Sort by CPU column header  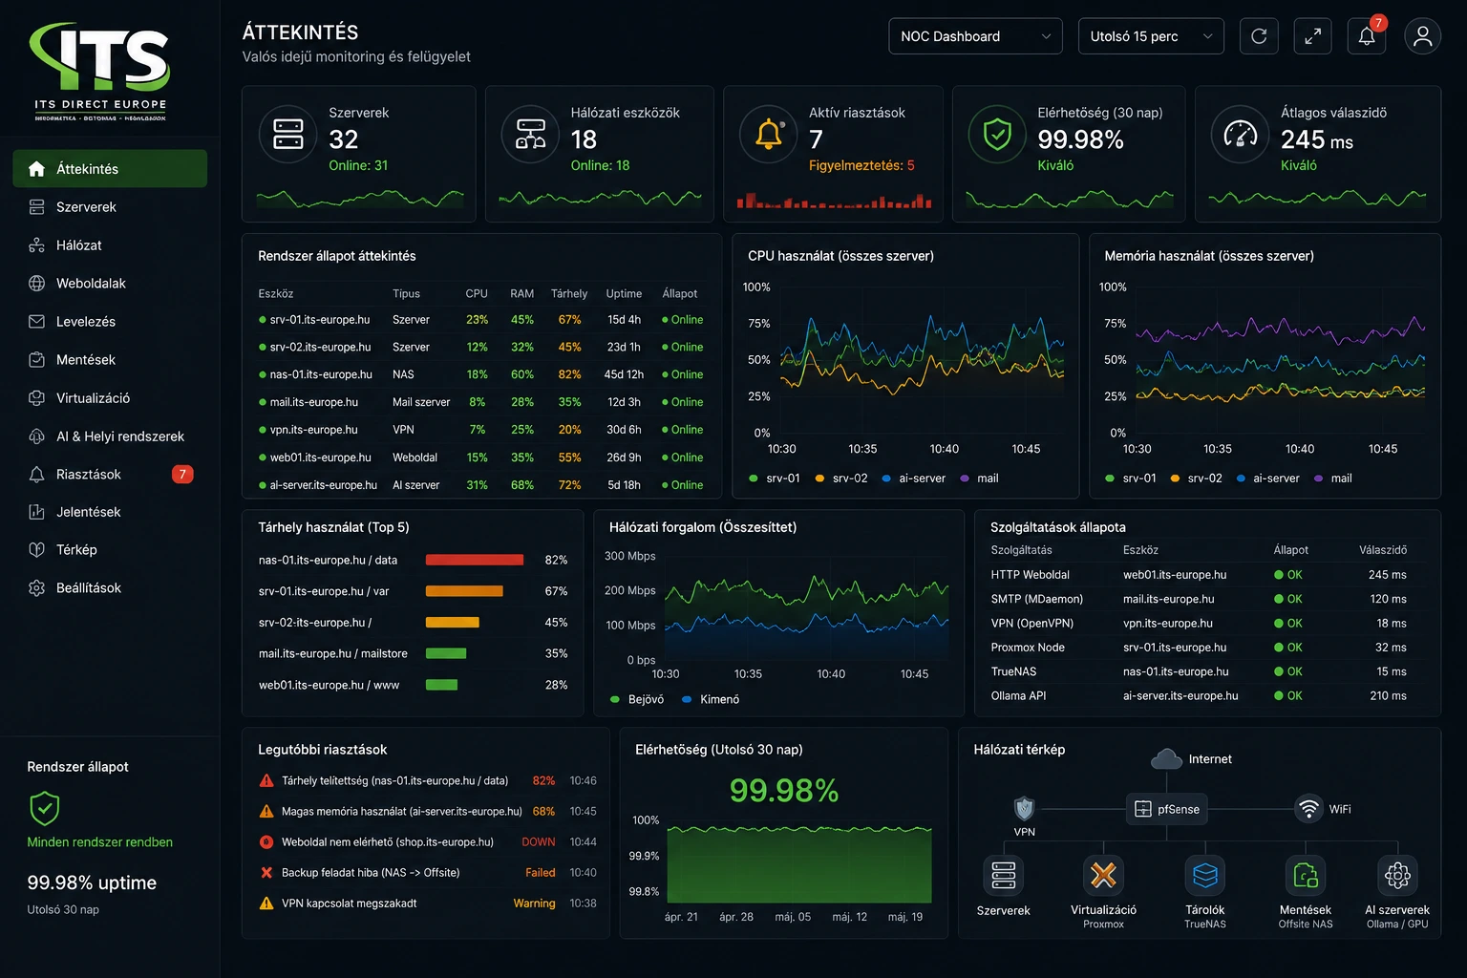(x=477, y=293)
